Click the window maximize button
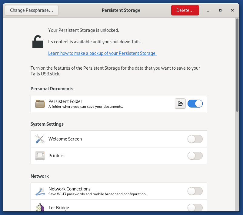The height and width of the screenshot is (215, 243). coord(220,10)
